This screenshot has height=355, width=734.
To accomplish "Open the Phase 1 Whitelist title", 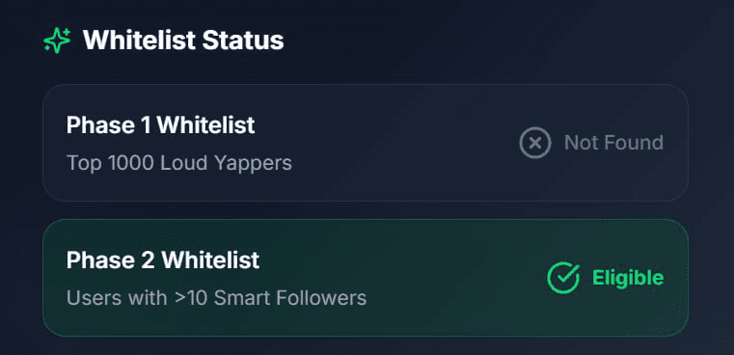I will (160, 125).
